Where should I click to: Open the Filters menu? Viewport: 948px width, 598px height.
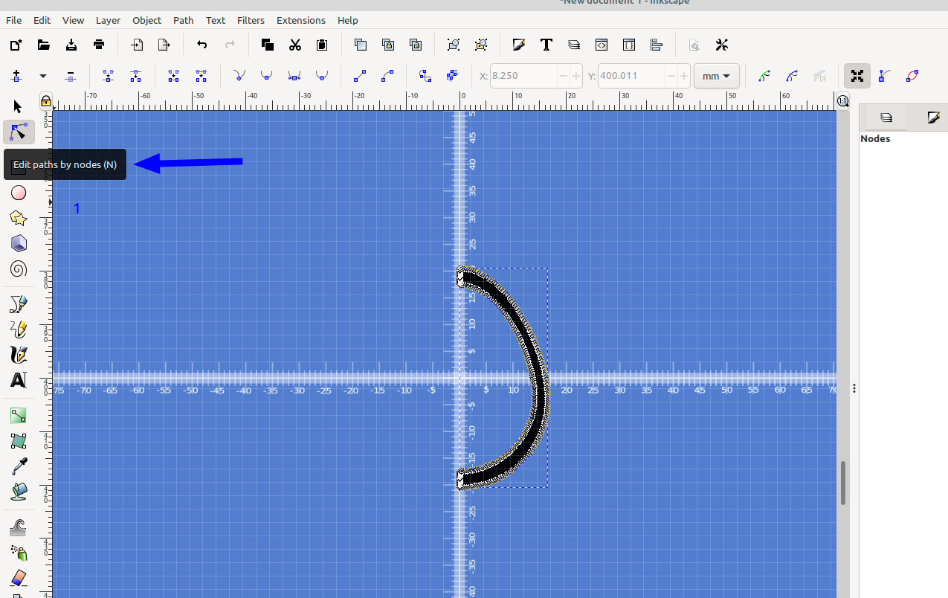[x=251, y=20]
